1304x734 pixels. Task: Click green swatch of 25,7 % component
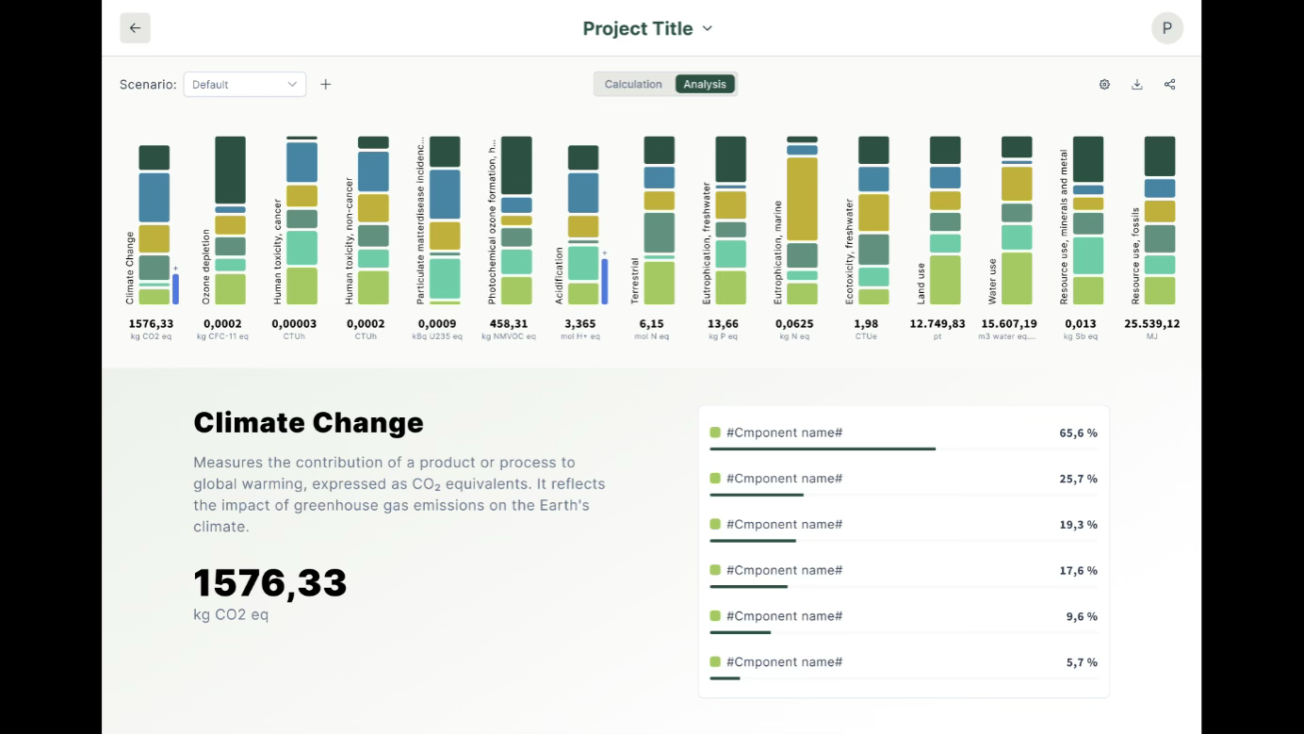(715, 479)
